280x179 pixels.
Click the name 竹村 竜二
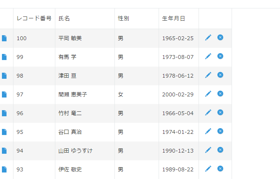click(70, 113)
